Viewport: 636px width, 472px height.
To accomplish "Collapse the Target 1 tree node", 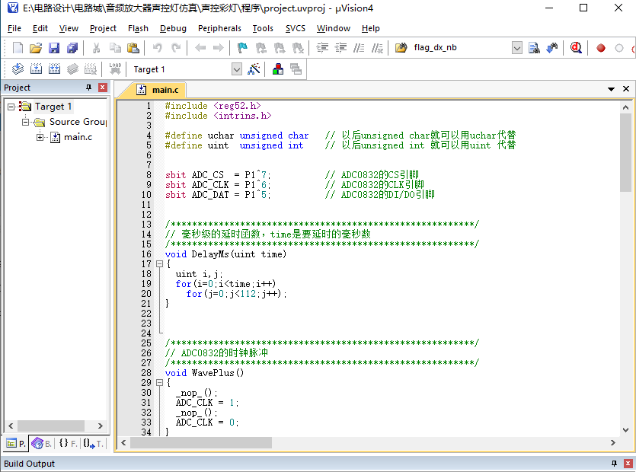I will pyautogui.click(x=11, y=107).
